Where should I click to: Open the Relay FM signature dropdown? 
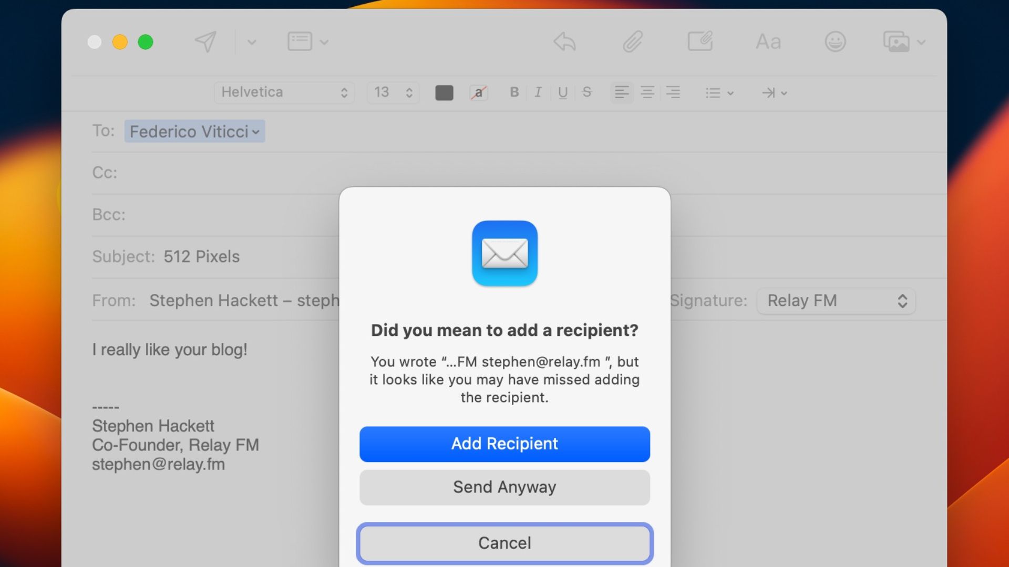(836, 301)
